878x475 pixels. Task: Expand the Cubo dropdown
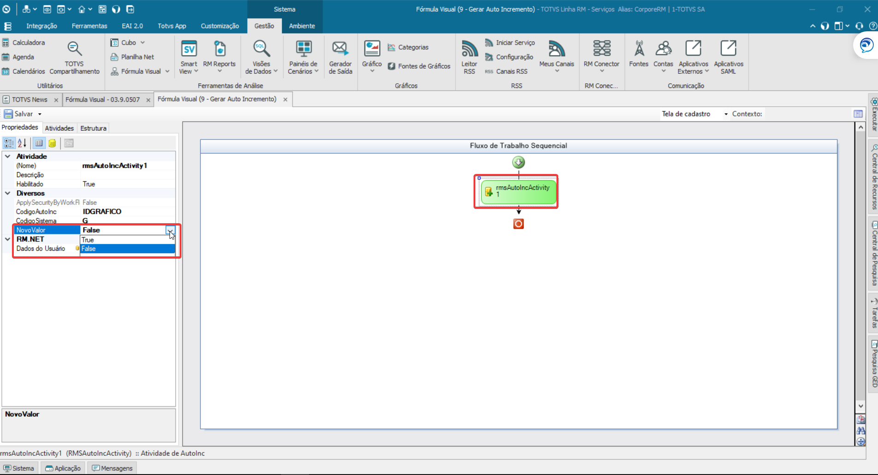(x=142, y=43)
